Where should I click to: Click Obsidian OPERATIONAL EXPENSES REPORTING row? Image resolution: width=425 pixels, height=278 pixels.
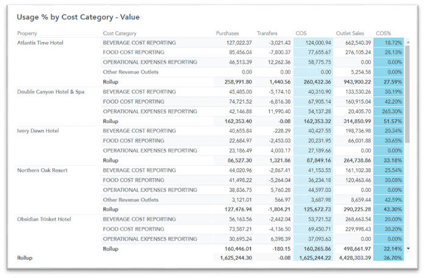coord(150,239)
